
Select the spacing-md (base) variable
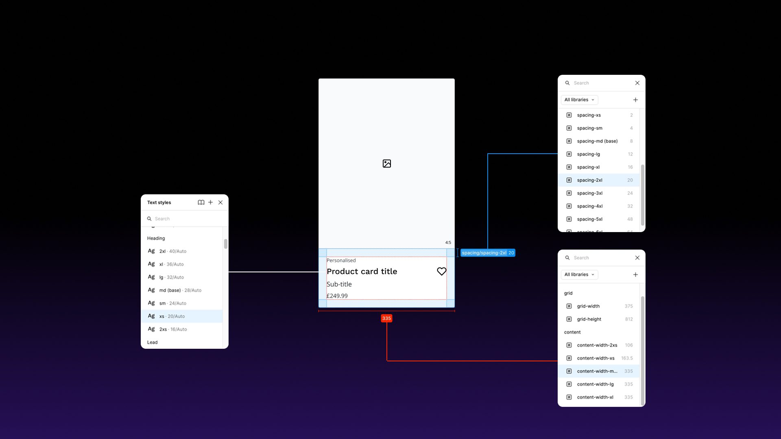599,141
